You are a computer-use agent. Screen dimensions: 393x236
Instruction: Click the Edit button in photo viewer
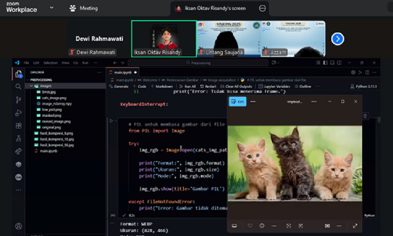coord(237,102)
